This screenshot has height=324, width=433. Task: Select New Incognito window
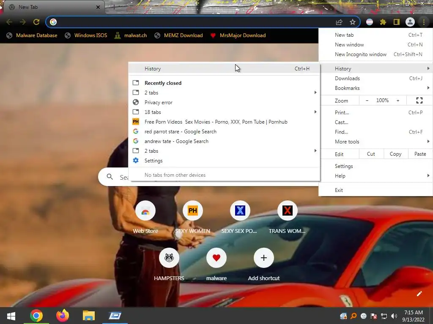pyautogui.click(x=375, y=54)
